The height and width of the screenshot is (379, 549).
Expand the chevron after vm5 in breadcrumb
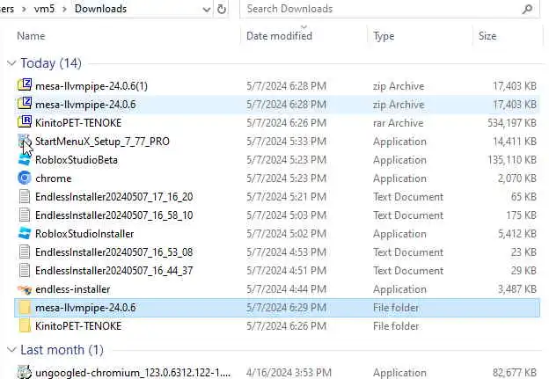[64, 9]
